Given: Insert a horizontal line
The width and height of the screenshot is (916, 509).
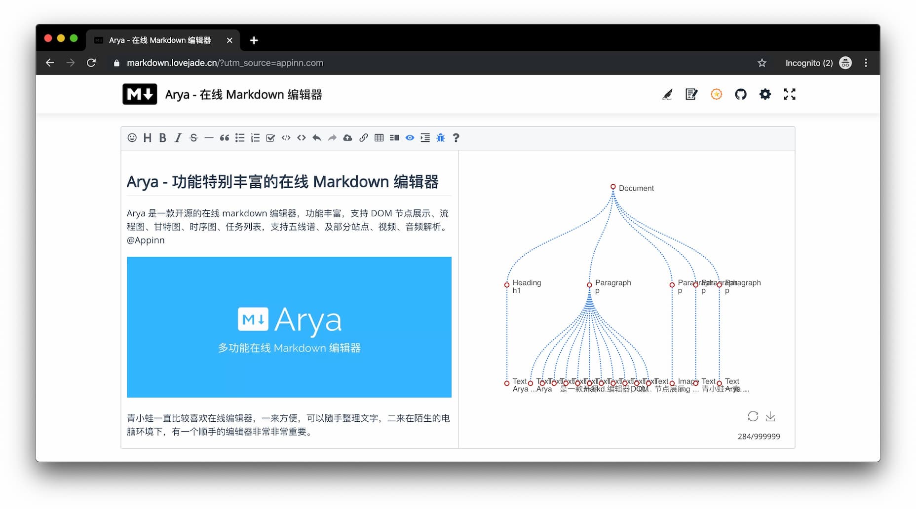Looking at the screenshot, I should click(x=209, y=138).
